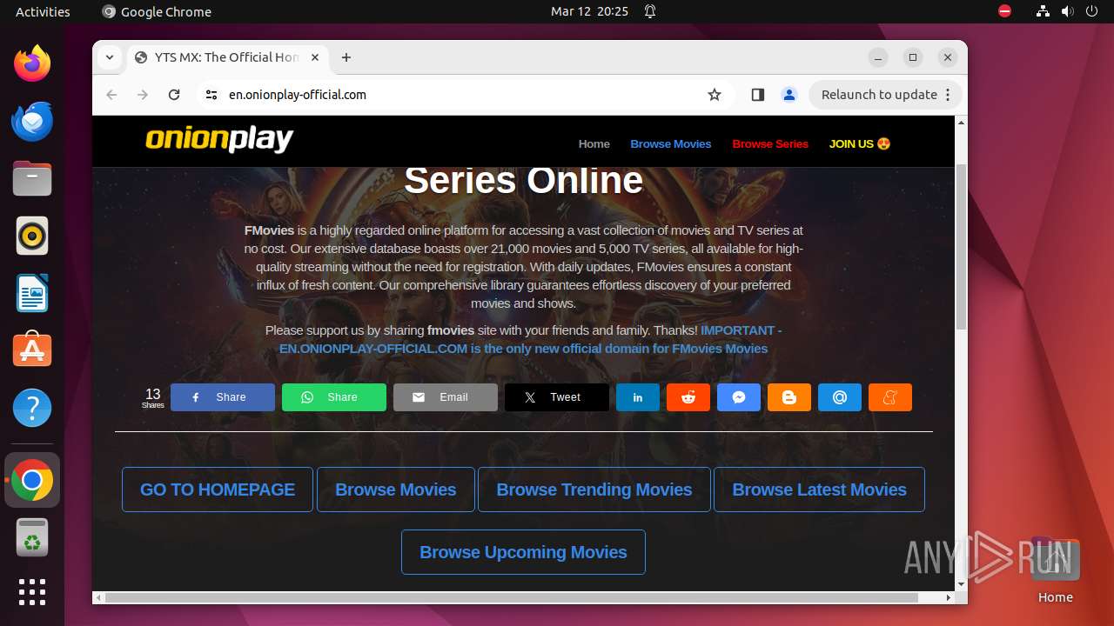This screenshot has height=626, width=1114.
Task: Click the Browse Upcoming Movies button
Action: [x=523, y=552]
